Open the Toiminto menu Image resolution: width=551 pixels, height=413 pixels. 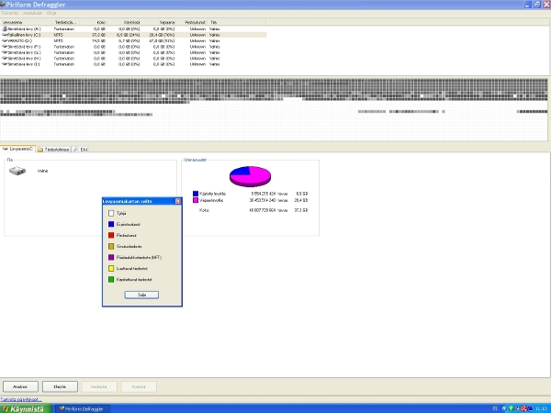[x=9, y=13]
